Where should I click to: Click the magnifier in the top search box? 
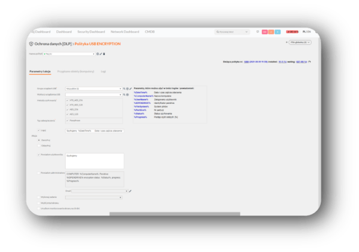click(x=218, y=32)
